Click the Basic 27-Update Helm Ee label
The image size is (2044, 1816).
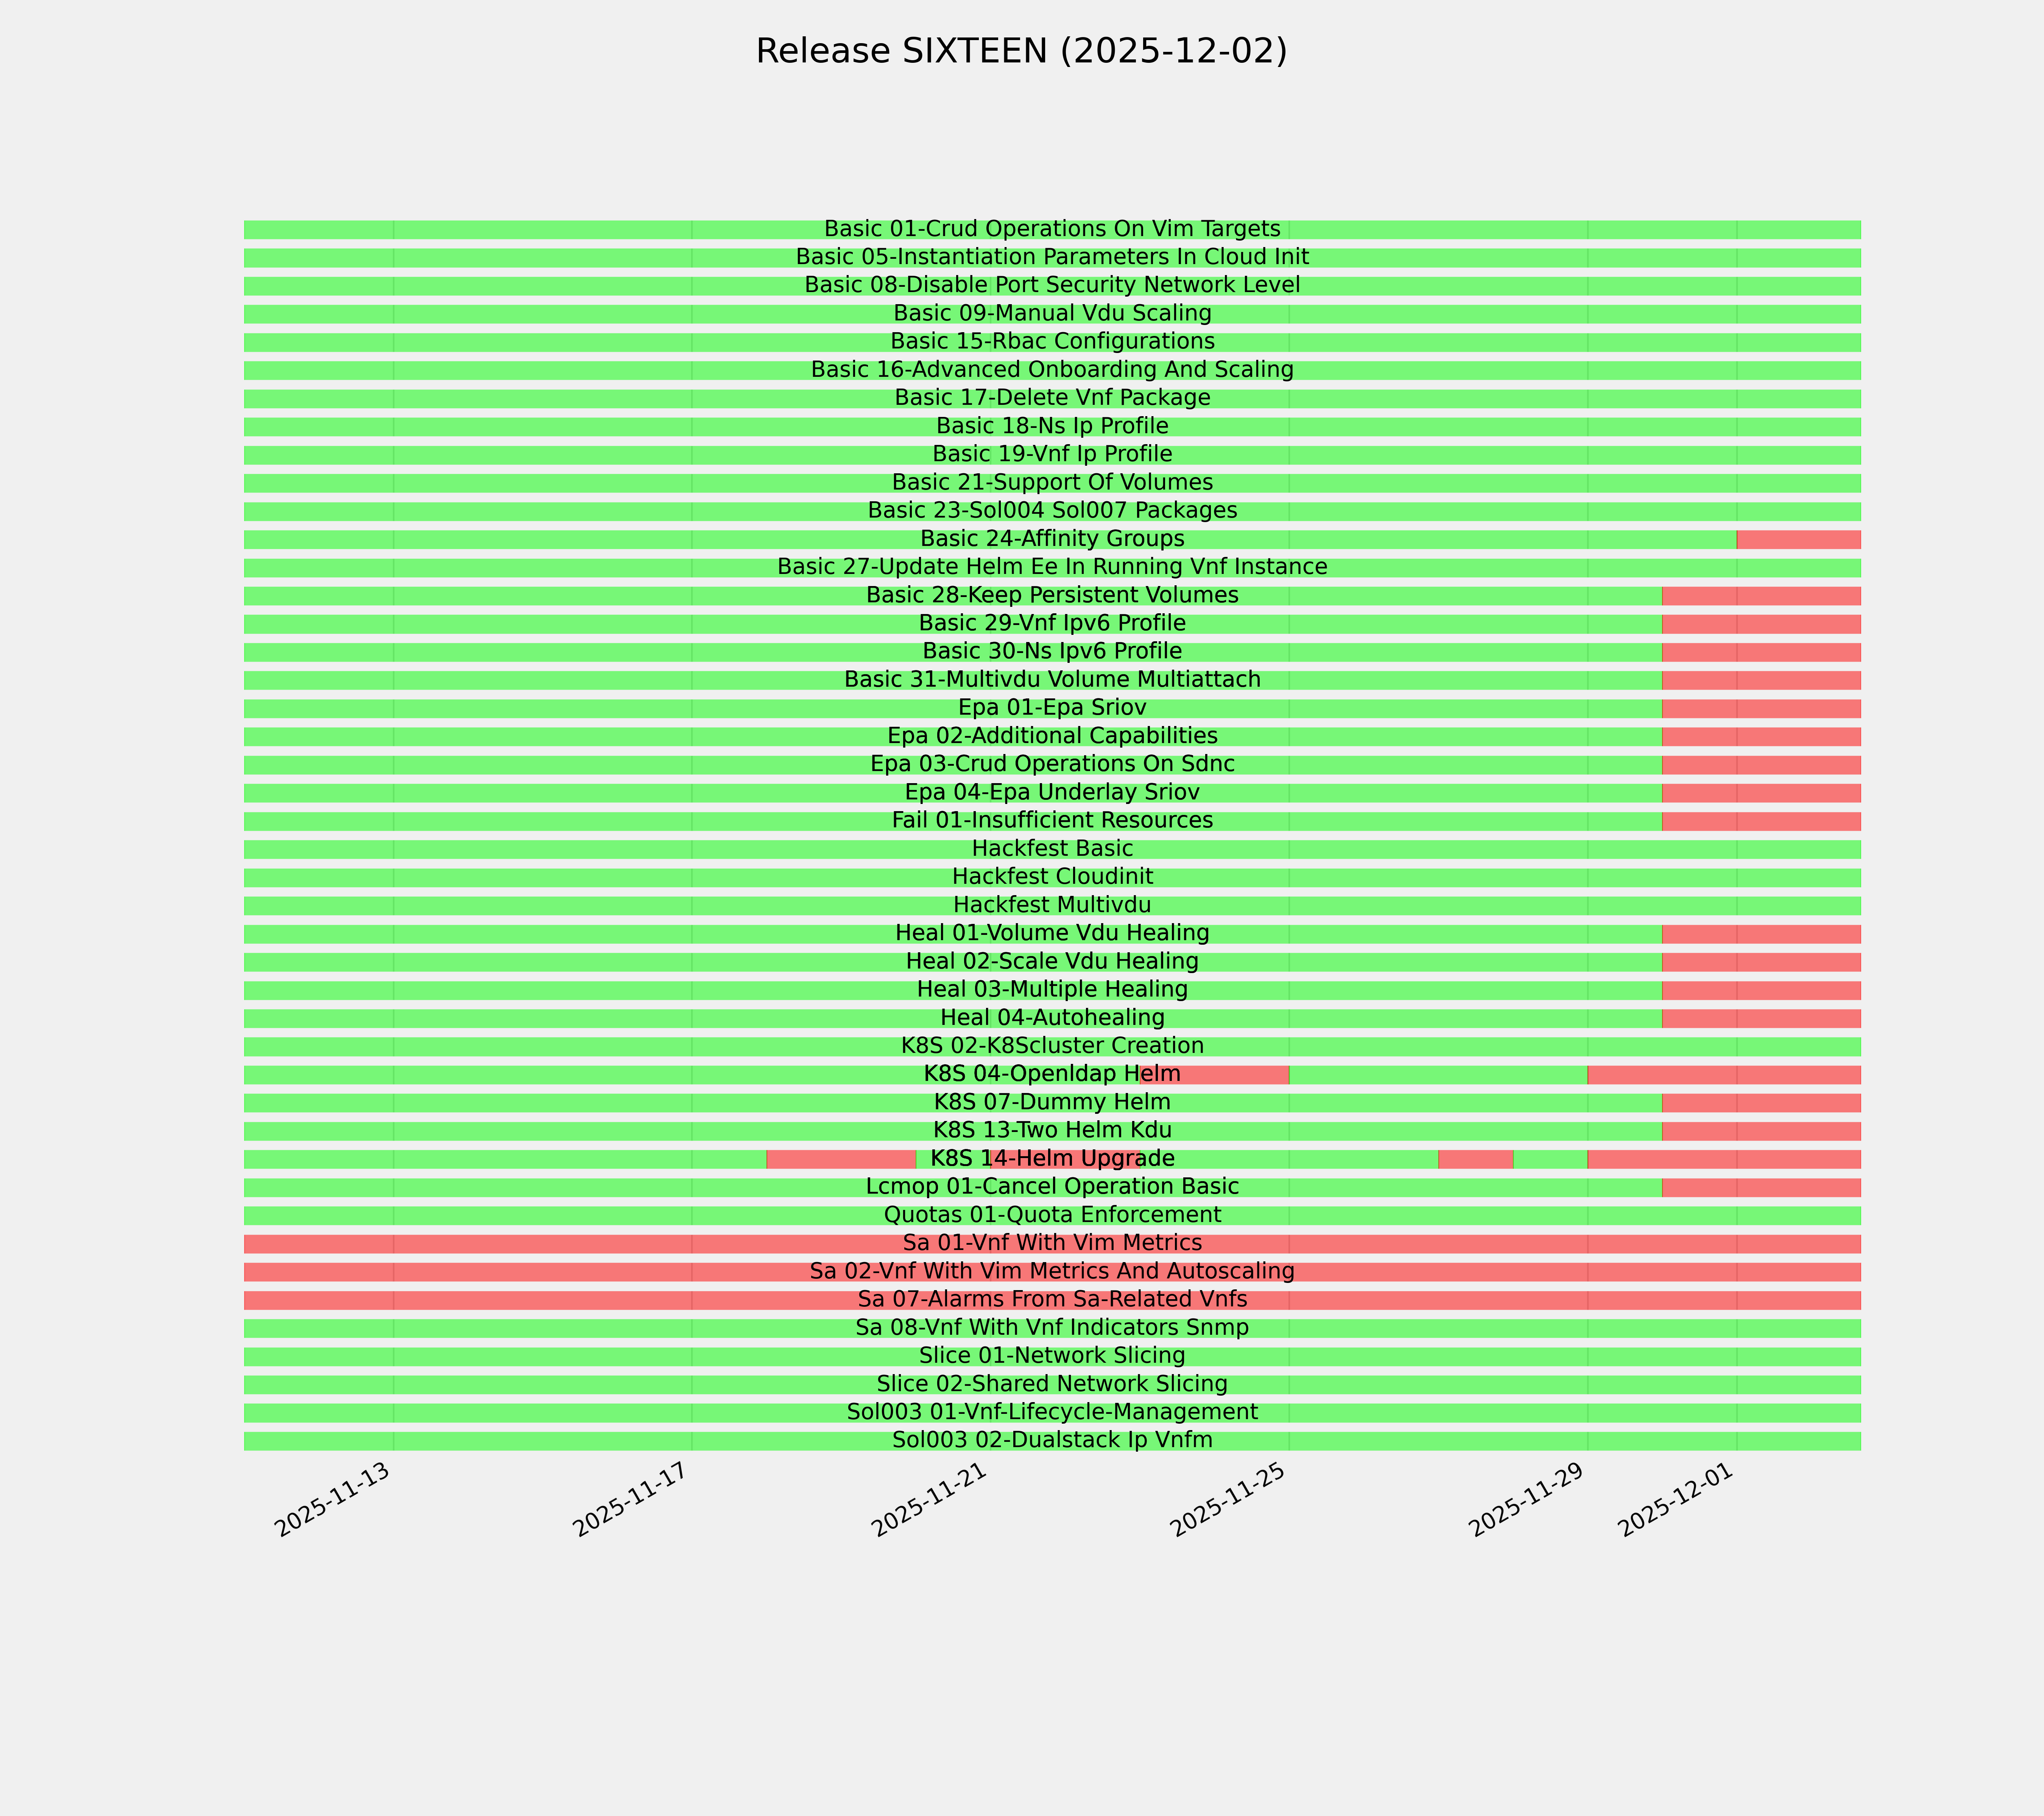point(1052,567)
